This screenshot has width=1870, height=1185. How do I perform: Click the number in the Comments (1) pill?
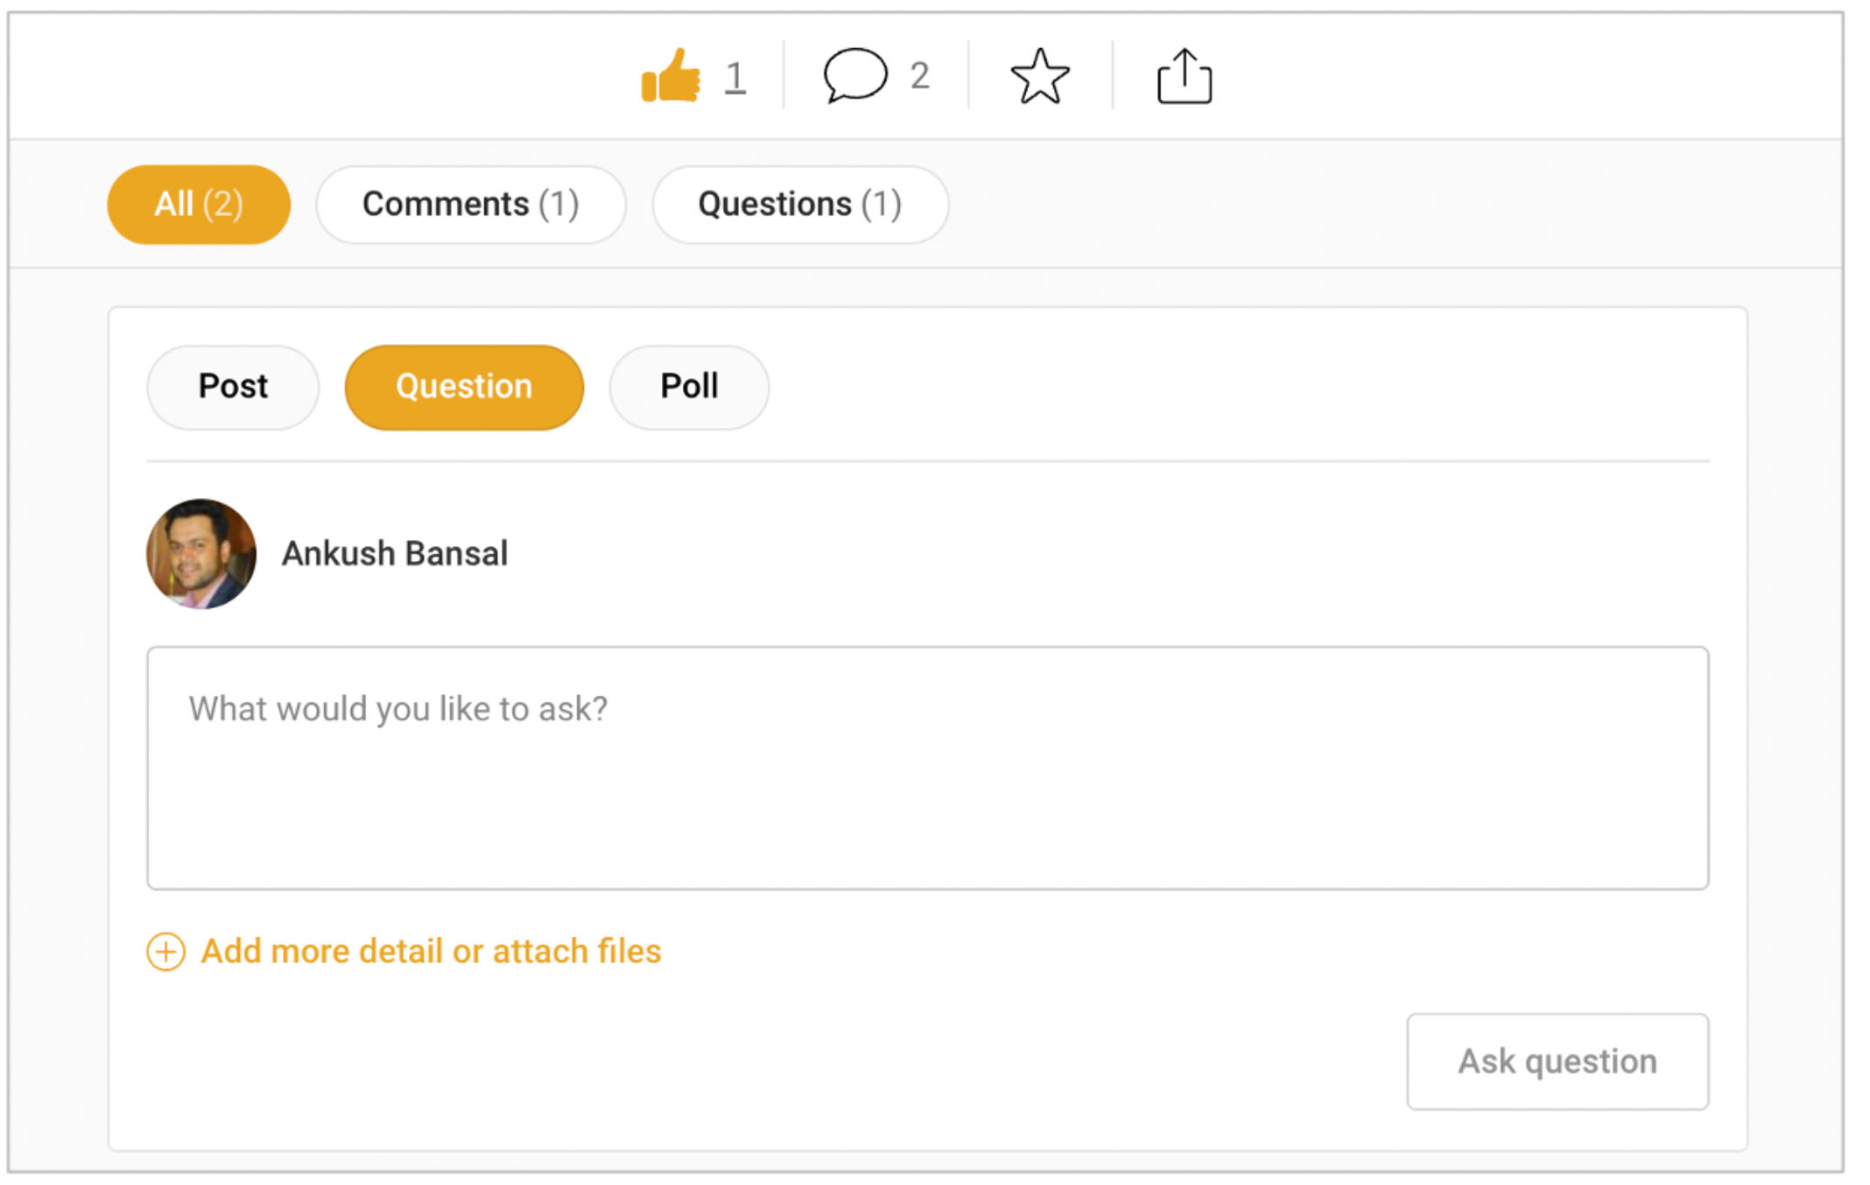coord(559,205)
